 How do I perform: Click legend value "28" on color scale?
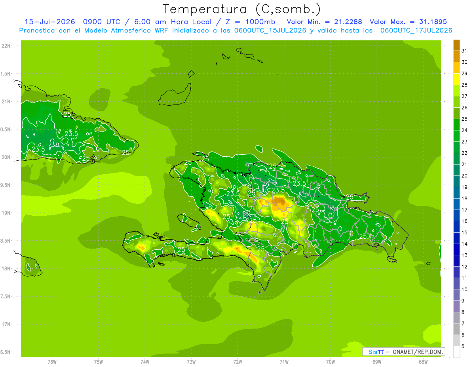465,85
